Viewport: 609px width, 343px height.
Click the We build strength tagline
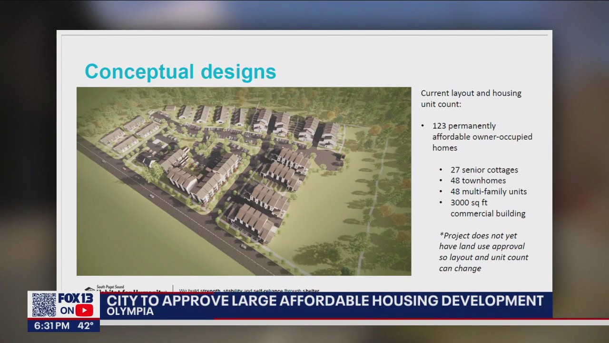click(x=249, y=290)
